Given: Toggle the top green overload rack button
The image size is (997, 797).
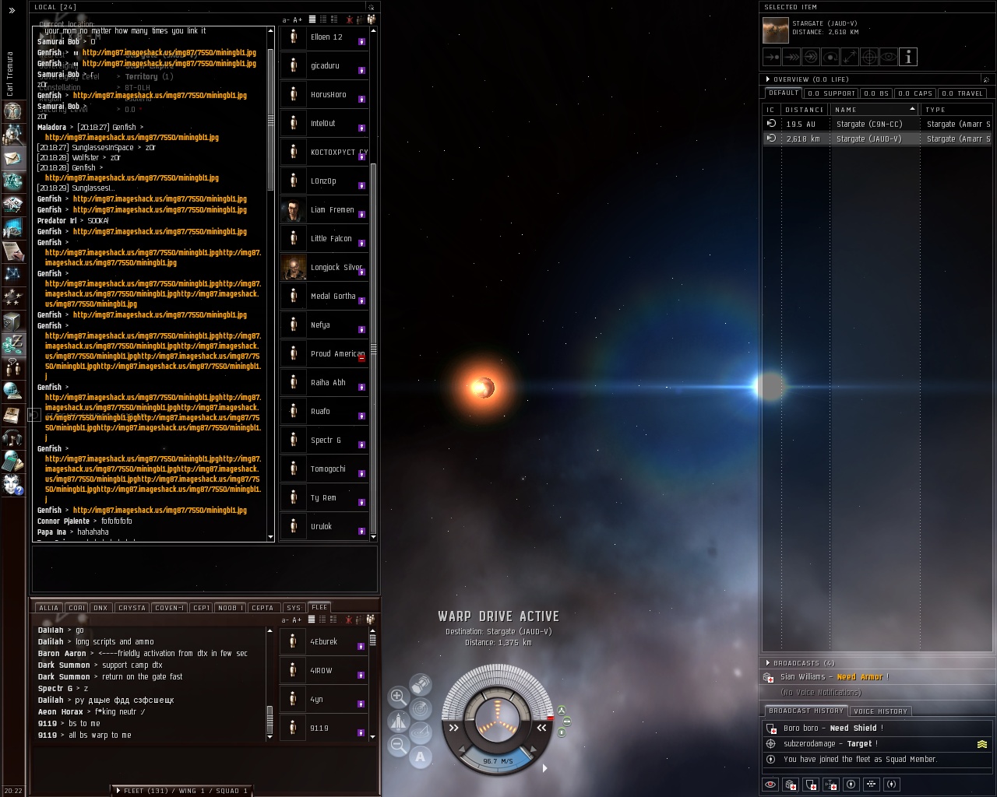Looking at the screenshot, I should click(562, 711).
